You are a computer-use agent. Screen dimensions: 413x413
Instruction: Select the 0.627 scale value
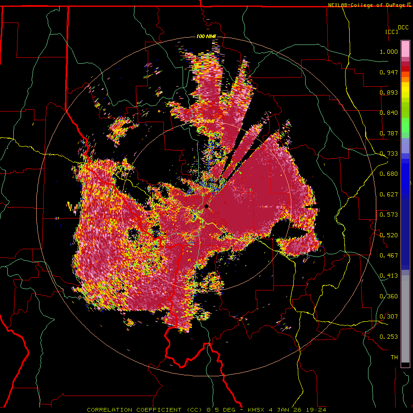(x=389, y=195)
